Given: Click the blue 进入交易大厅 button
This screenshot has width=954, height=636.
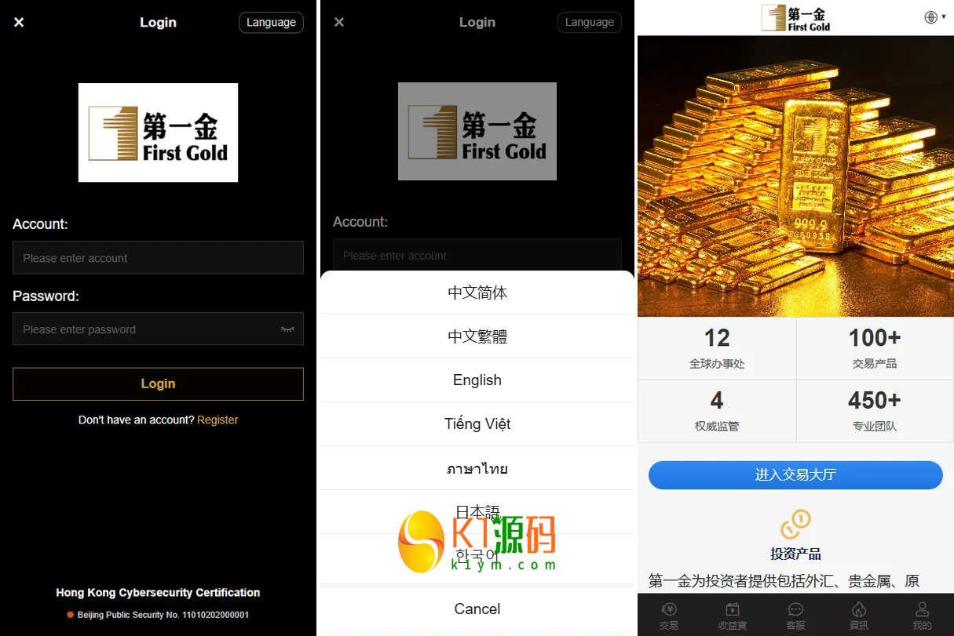Looking at the screenshot, I should tap(795, 475).
